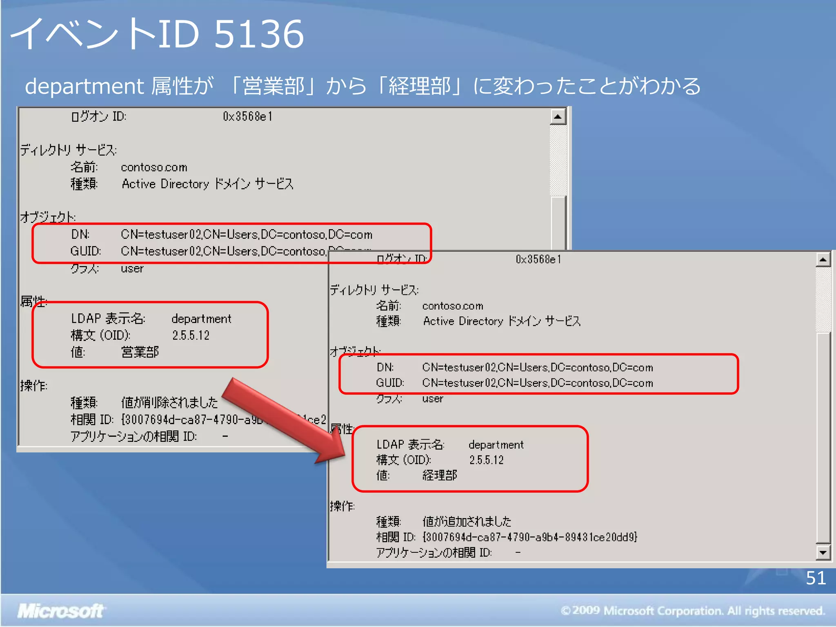This screenshot has width=836, height=627.
Task: Click value 営業部 in left window
Action: coord(140,352)
